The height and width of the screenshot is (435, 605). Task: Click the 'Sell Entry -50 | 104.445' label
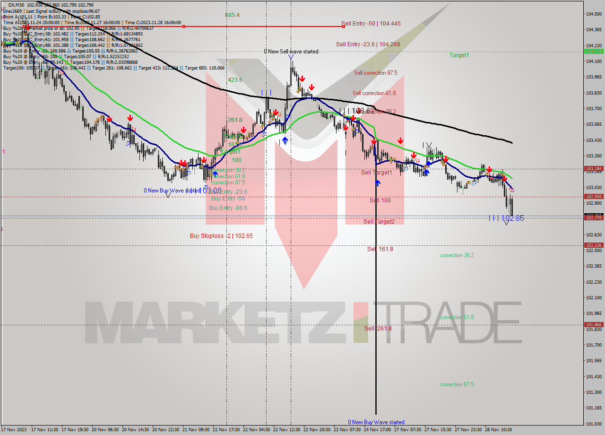coord(371,24)
